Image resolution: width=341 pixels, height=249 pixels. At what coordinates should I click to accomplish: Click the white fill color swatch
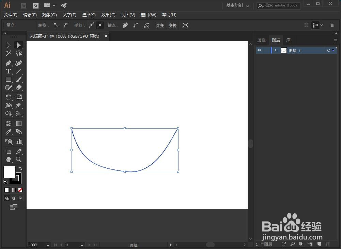9,172
